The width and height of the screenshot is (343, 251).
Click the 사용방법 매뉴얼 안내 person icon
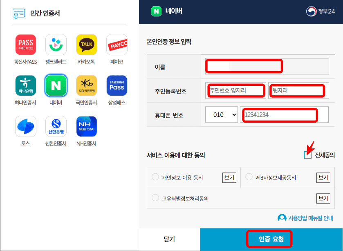click(282, 218)
